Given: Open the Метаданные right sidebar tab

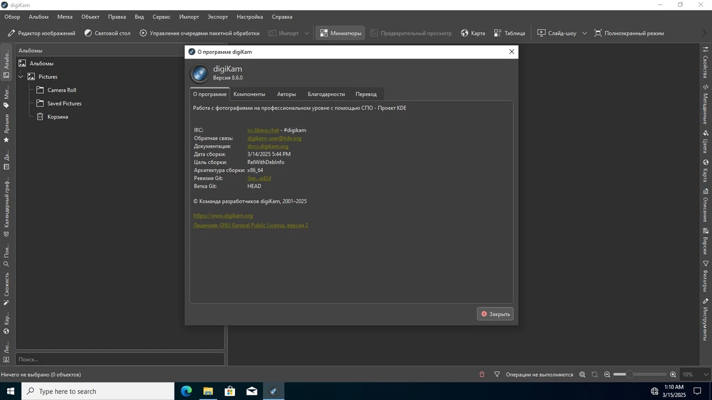Looking at the screenshot, I should pyautogui.click(x=705, y=103).
